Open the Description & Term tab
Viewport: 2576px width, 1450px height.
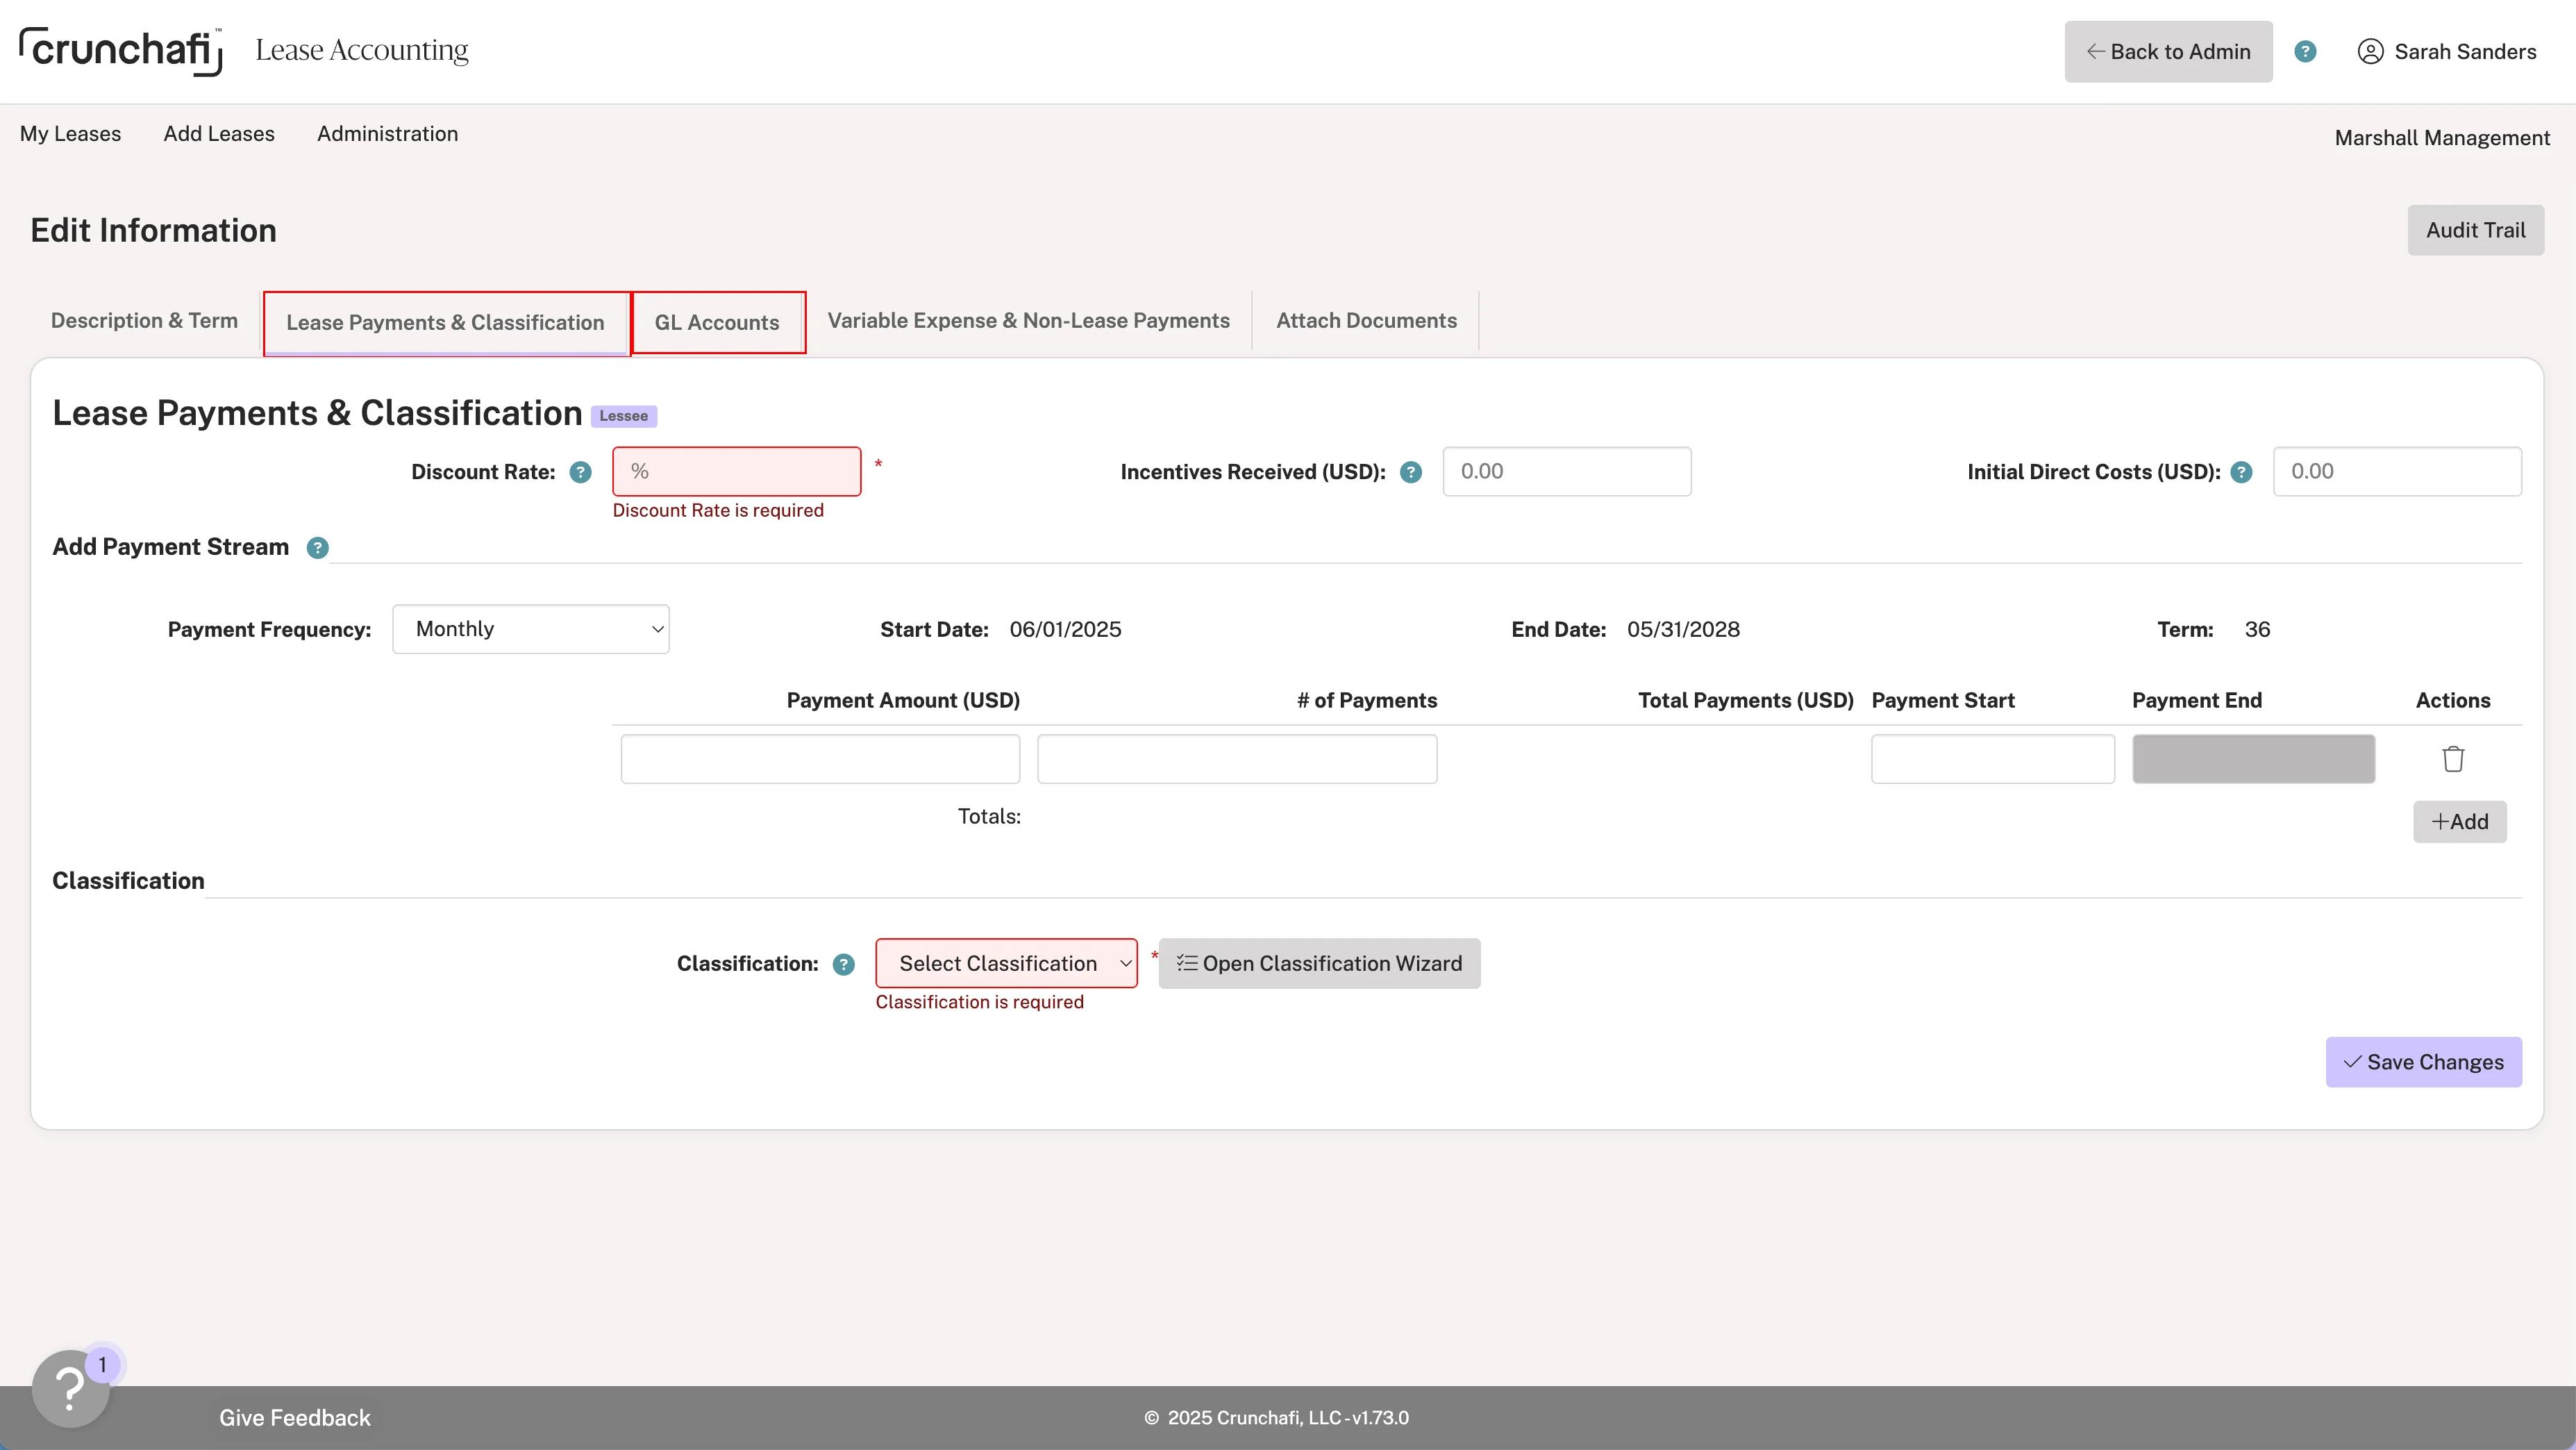144,321
